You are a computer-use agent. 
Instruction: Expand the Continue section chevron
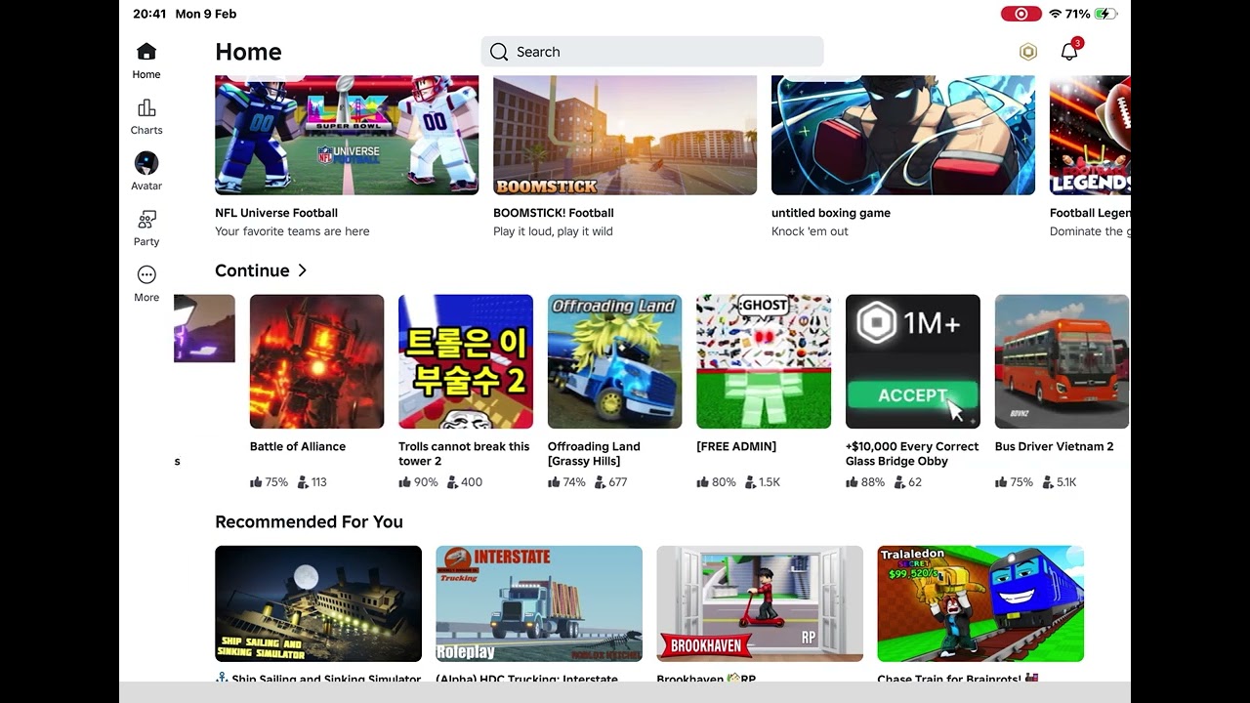[x=302, y=270]
